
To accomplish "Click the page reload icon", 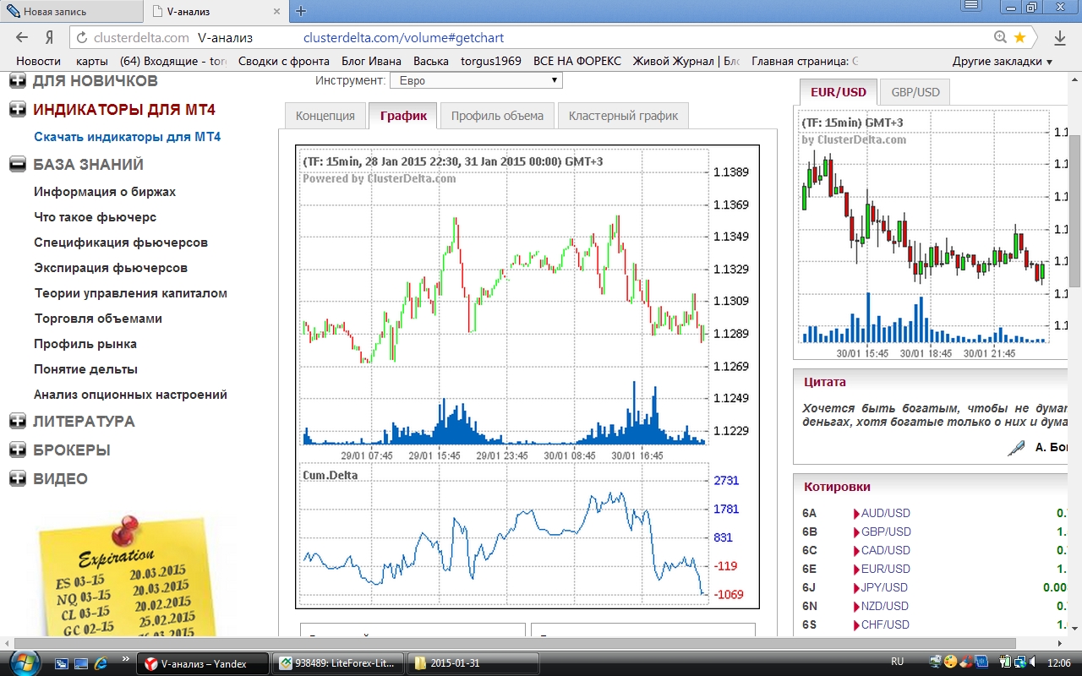I will coord(81,37).
